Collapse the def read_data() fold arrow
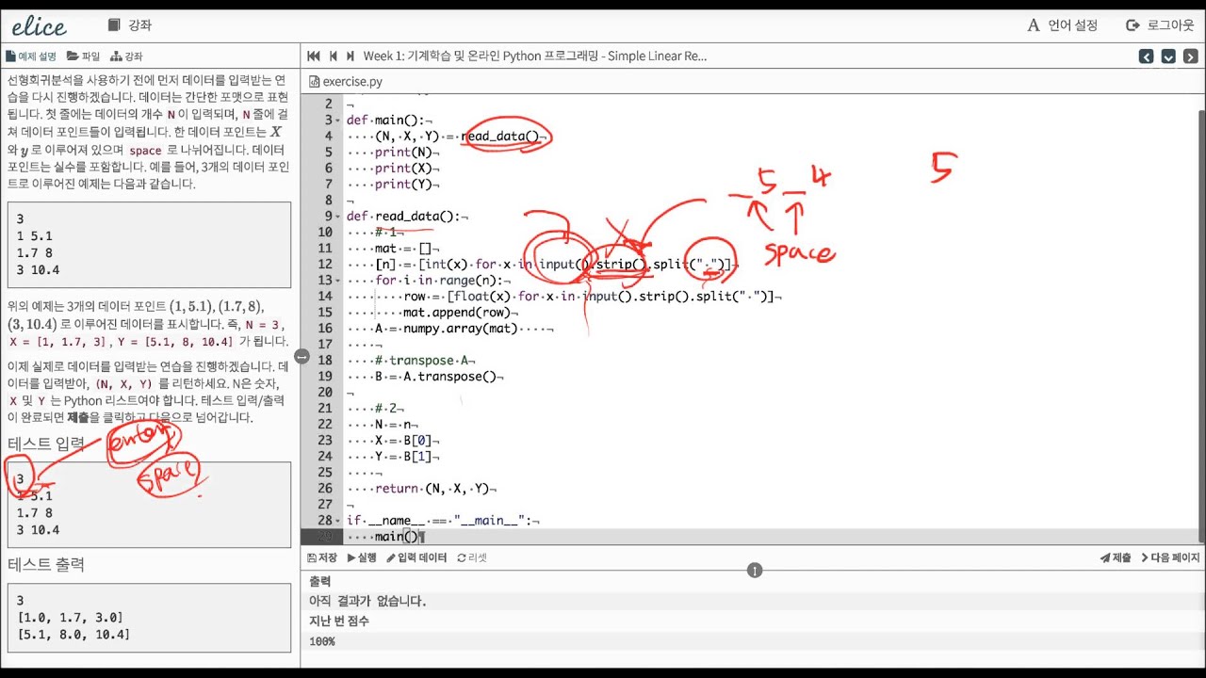 point(339,216)
